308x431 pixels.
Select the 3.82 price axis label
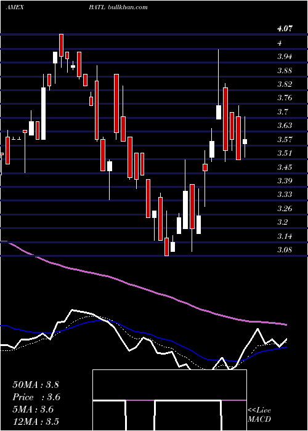(x=285, y=84)
